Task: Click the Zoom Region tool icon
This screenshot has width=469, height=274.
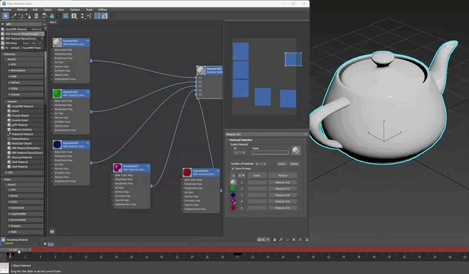Action: [x=288, y=240]
